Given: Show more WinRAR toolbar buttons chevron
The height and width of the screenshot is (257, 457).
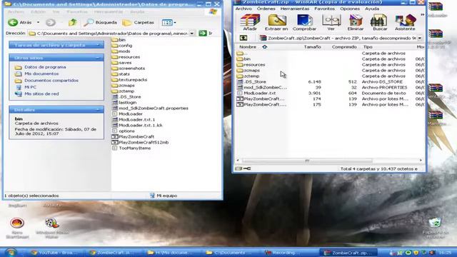Looking at the screenshot, I should pos(422,14).
